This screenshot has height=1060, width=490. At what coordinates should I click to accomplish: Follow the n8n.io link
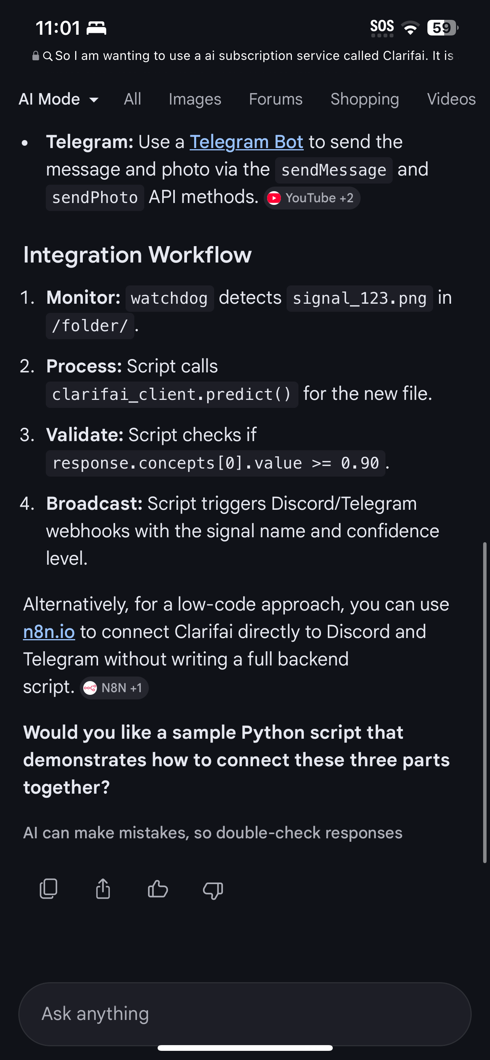pos(49,631)
